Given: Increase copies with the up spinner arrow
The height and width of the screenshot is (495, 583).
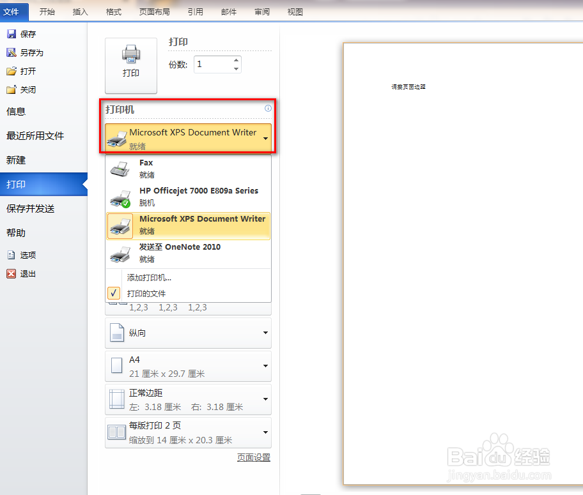Looking at the screenshot, I should tap(236, 60).
